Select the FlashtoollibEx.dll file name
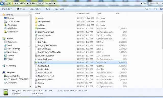The height and width of the screenshot is (98, 163). click(45, 79)
